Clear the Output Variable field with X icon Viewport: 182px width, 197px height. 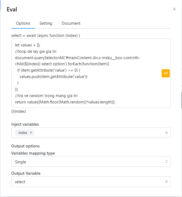(166, 182)
